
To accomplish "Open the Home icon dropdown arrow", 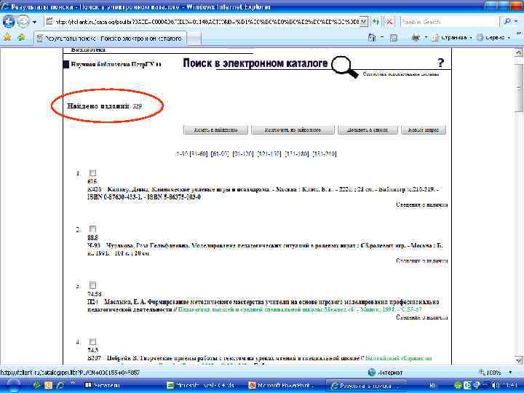I will 381,38.
